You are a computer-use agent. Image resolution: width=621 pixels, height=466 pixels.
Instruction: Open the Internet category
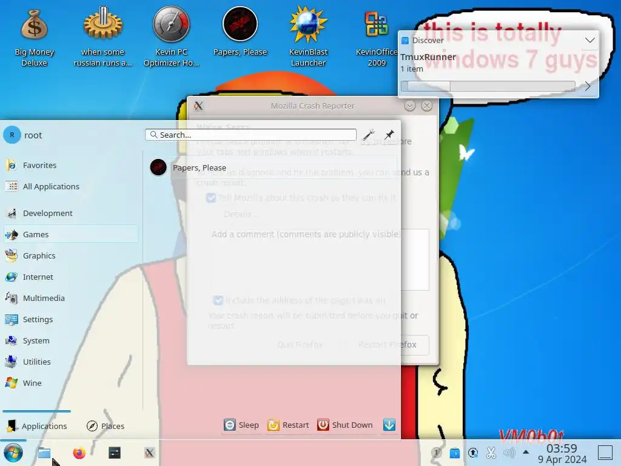coord(72,277)
